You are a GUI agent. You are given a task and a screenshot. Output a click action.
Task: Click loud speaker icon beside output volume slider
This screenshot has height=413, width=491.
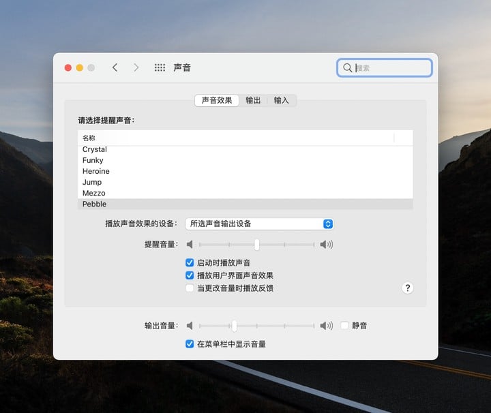(x=326, y=326)
